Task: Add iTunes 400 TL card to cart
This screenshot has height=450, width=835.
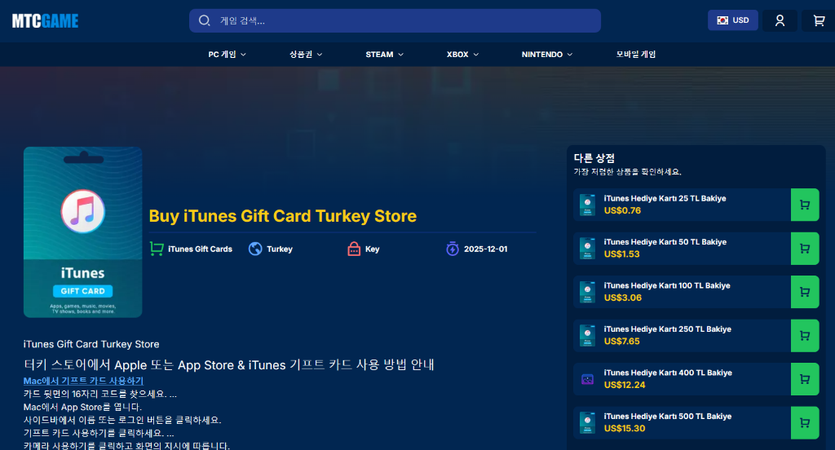Action: point(804,379)
